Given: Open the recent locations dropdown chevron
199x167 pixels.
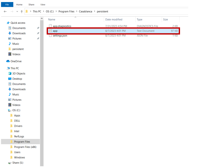Looking at the screenshot, I should pyautogui.click(x=17, y=12).
